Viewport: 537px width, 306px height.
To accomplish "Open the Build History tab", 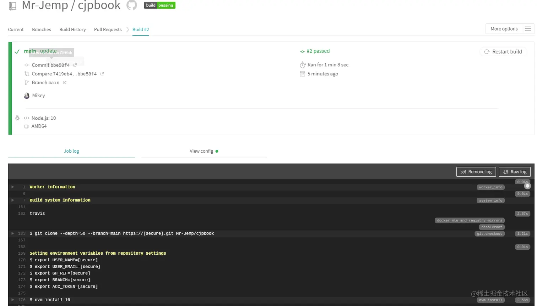I will click(x=72, y=29).
